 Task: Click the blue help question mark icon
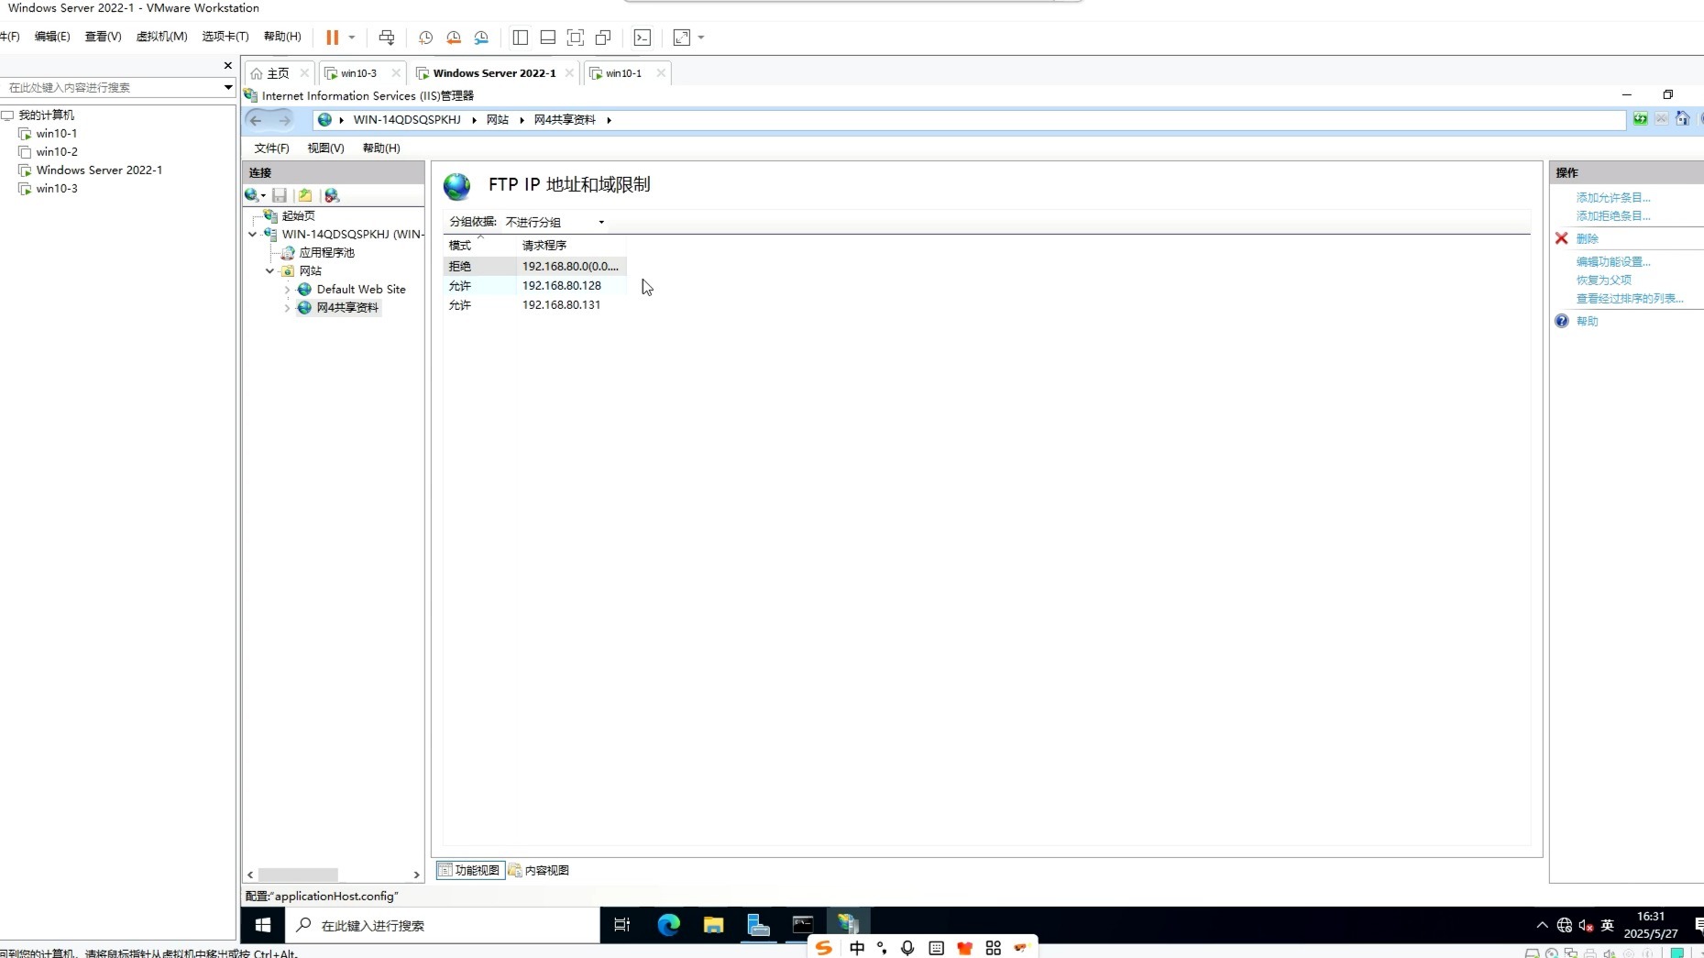pos(1562,321)
